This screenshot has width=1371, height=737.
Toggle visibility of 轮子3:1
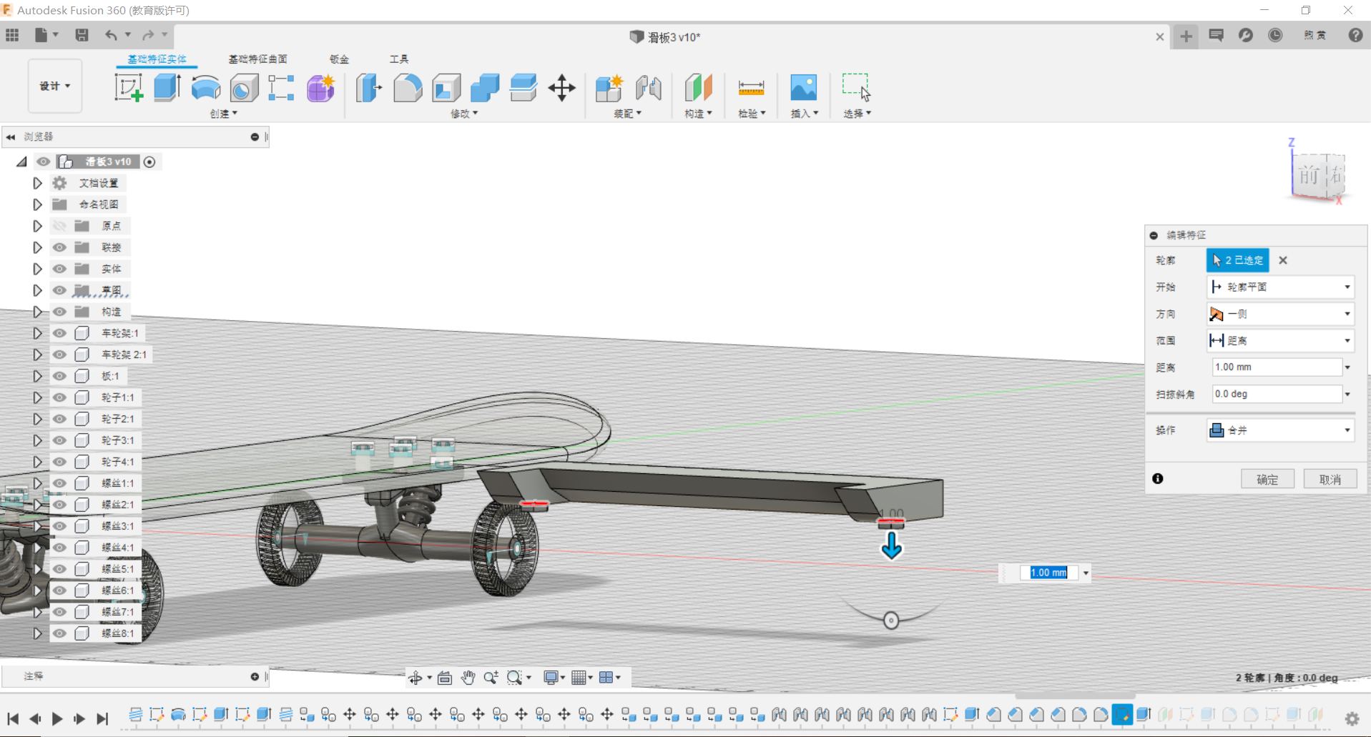[x=59, y=440]
